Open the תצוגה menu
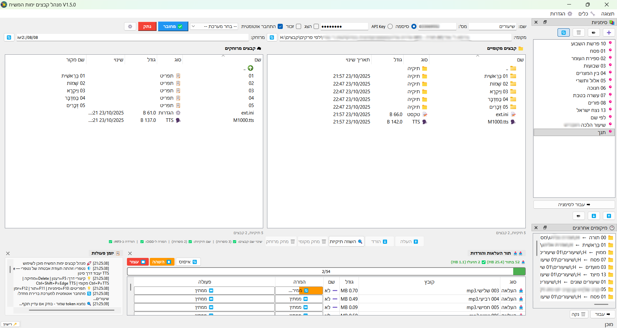Screen dimensions: 617x328 607,14
